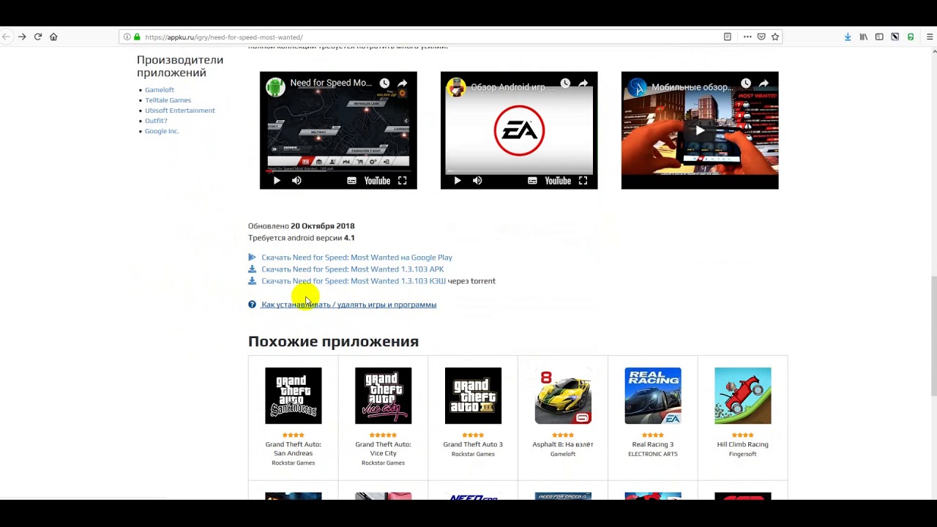Viewport: 937px width, 527px height.
Task: Click Grand Theft Auto: Vice City title
Action: pyautogui.click(x=383, y=449)
